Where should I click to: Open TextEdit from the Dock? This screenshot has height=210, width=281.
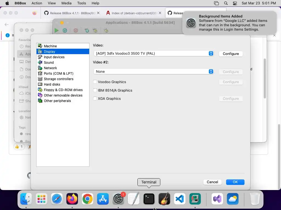tap(134, 199)
